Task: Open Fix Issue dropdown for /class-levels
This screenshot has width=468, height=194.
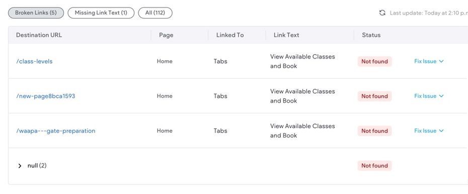Action: [x=429, y=61]
